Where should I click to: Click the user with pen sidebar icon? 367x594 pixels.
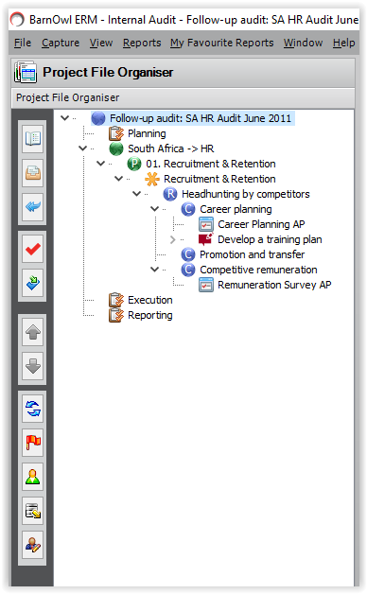pyautogui.click(x=32, y=545)
